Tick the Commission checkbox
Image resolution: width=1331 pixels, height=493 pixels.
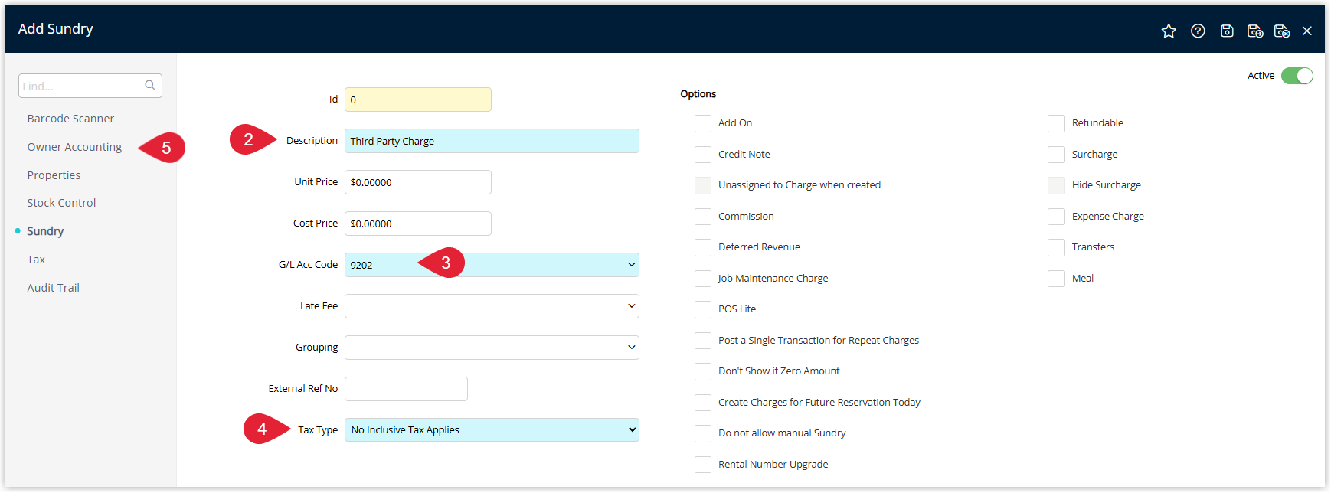tap(703, 217)
